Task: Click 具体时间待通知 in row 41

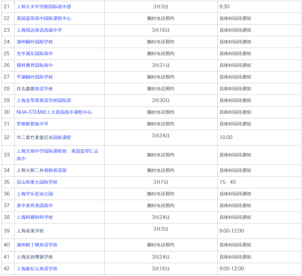Action: (235, 257)
